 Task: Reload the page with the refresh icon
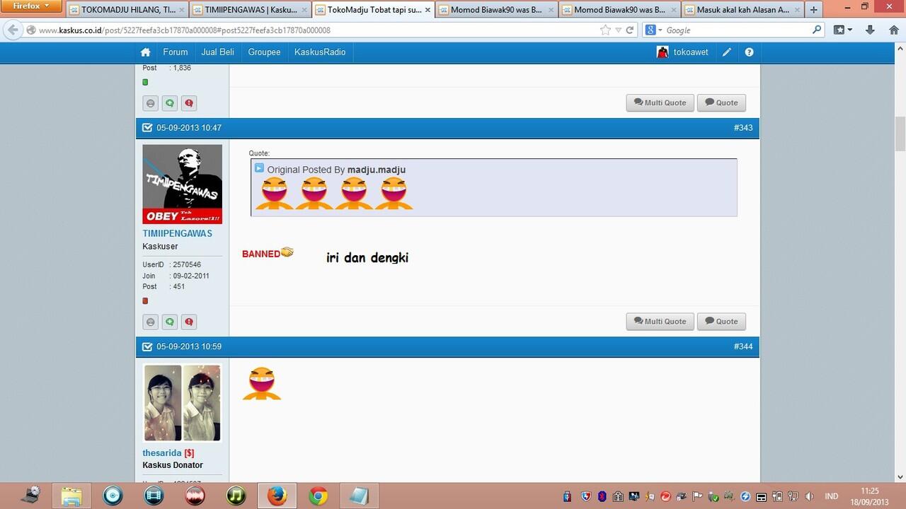[630, 30]
